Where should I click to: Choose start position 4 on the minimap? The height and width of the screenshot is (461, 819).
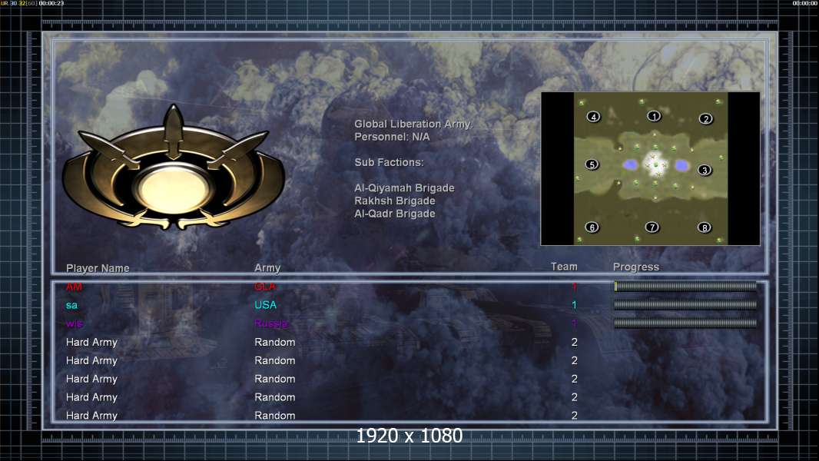(593, 117)
